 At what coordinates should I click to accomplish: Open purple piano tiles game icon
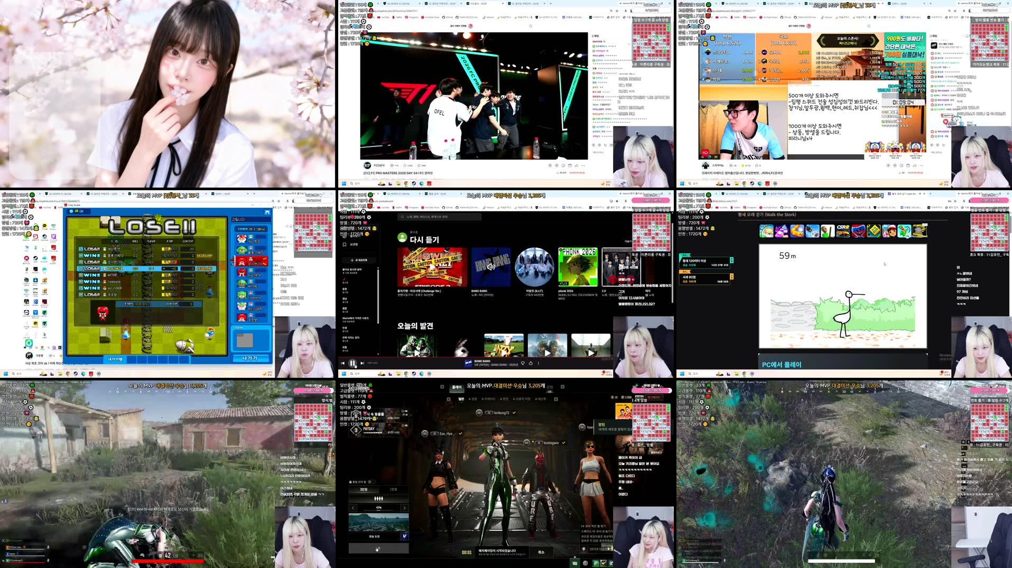point(782,231)
